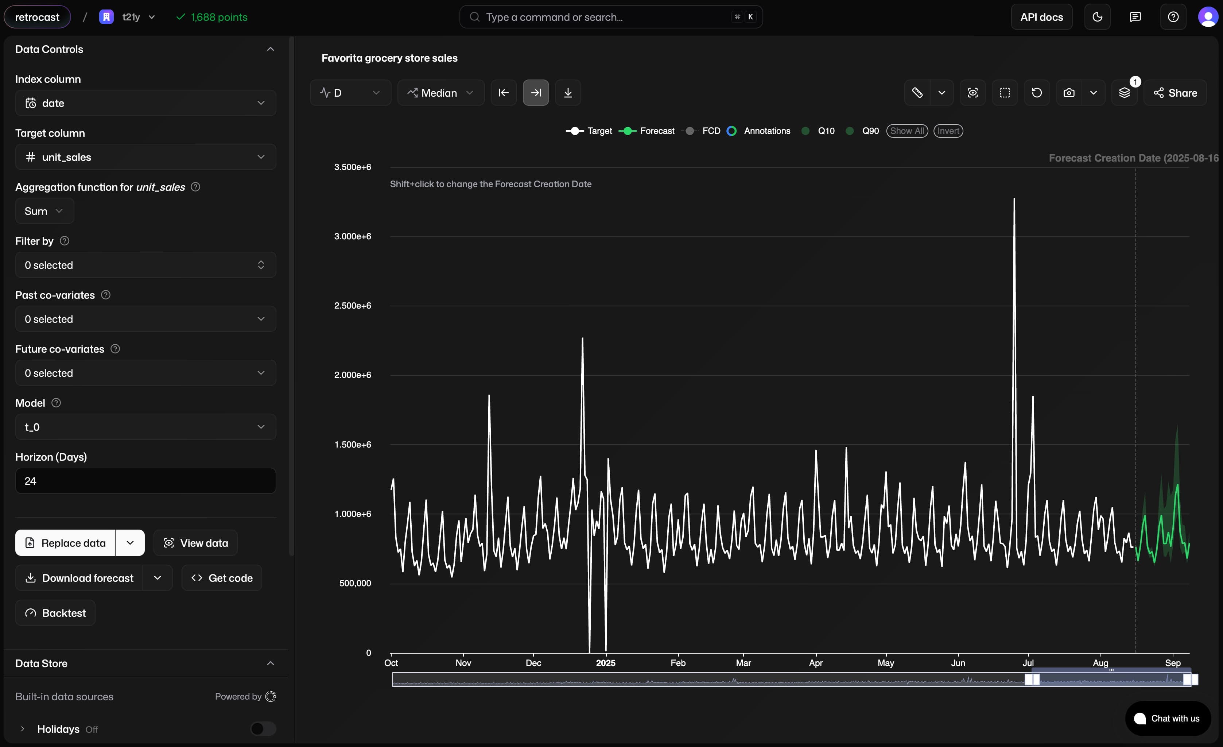This screenshot has height=747, width=1223.
Task: Open the Past co-variates dropdown
Action: 145,319
